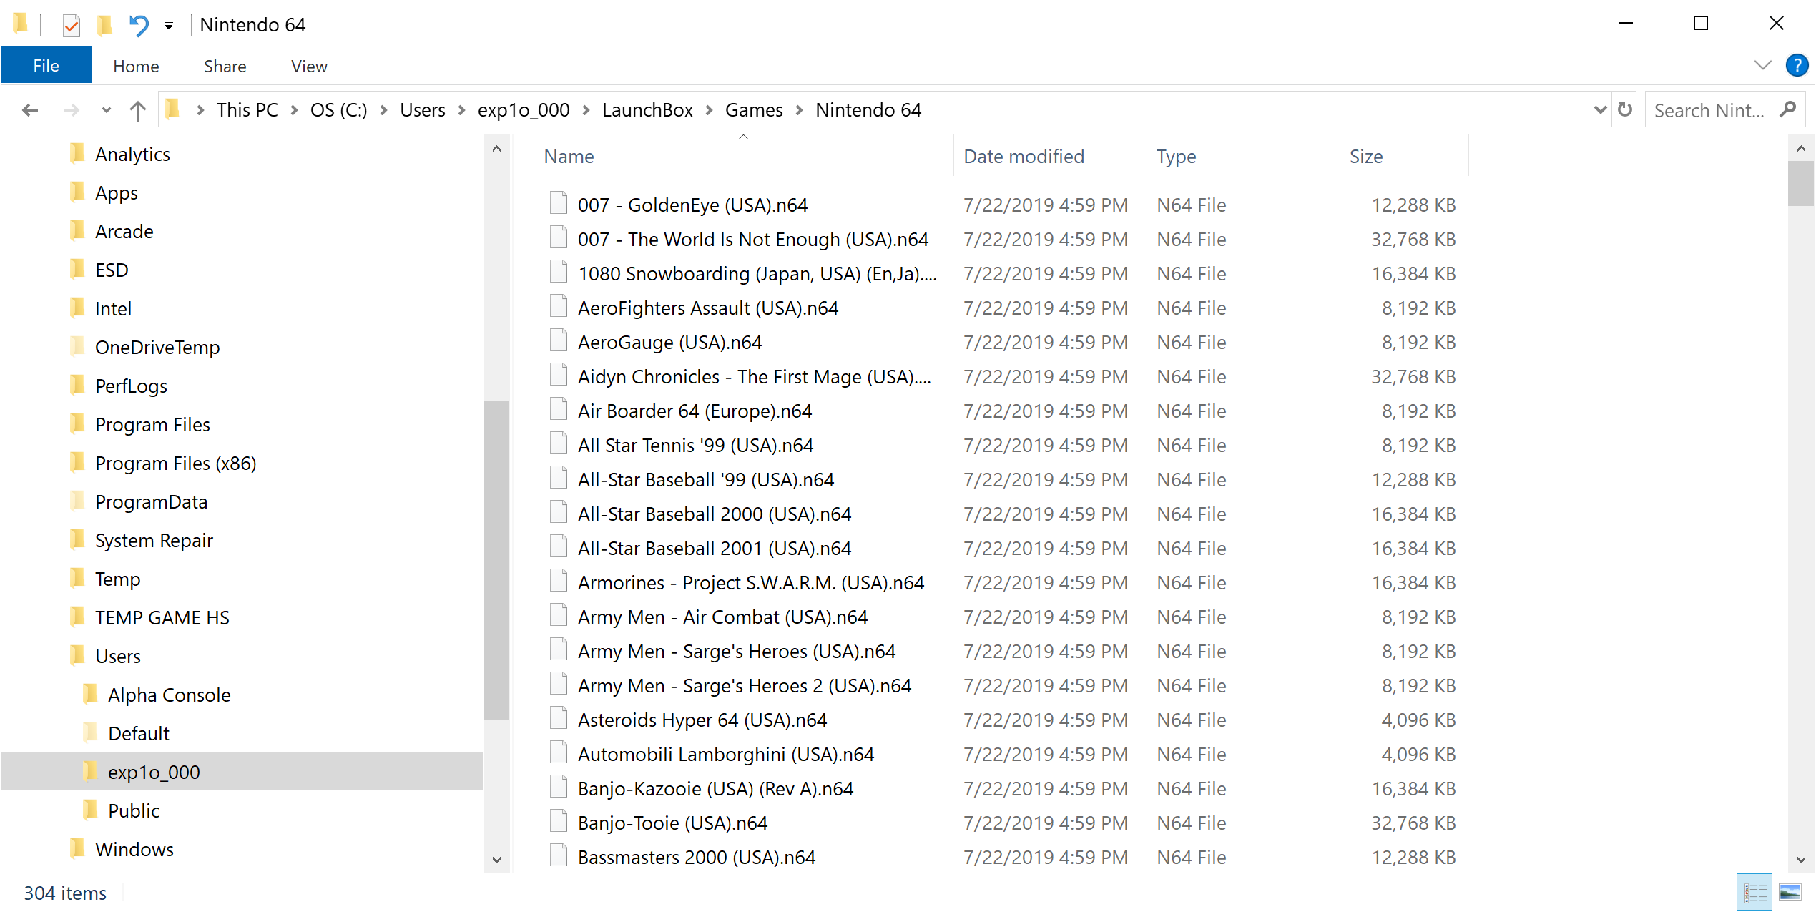
Task: Open the Home ribbon tab
Action: pyautogui.click(x=136, y=66)
